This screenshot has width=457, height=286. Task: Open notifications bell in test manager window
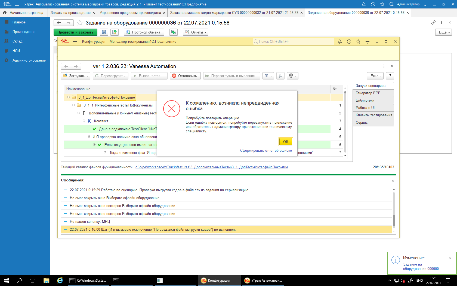pos(340,41)
